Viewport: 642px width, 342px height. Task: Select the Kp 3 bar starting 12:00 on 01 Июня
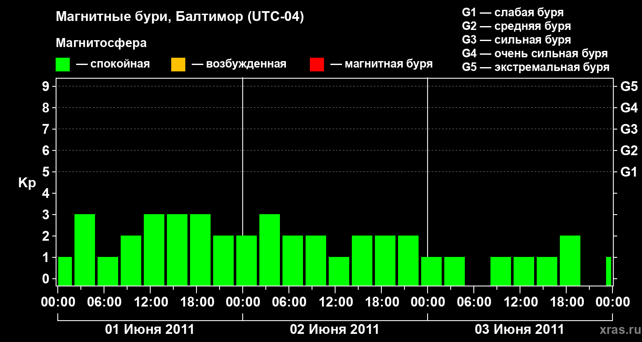pyautogui.click(x=154, y=250)
